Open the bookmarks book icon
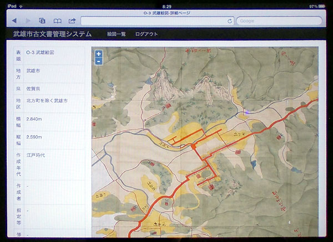333x242 pixels. click(57, 21)
